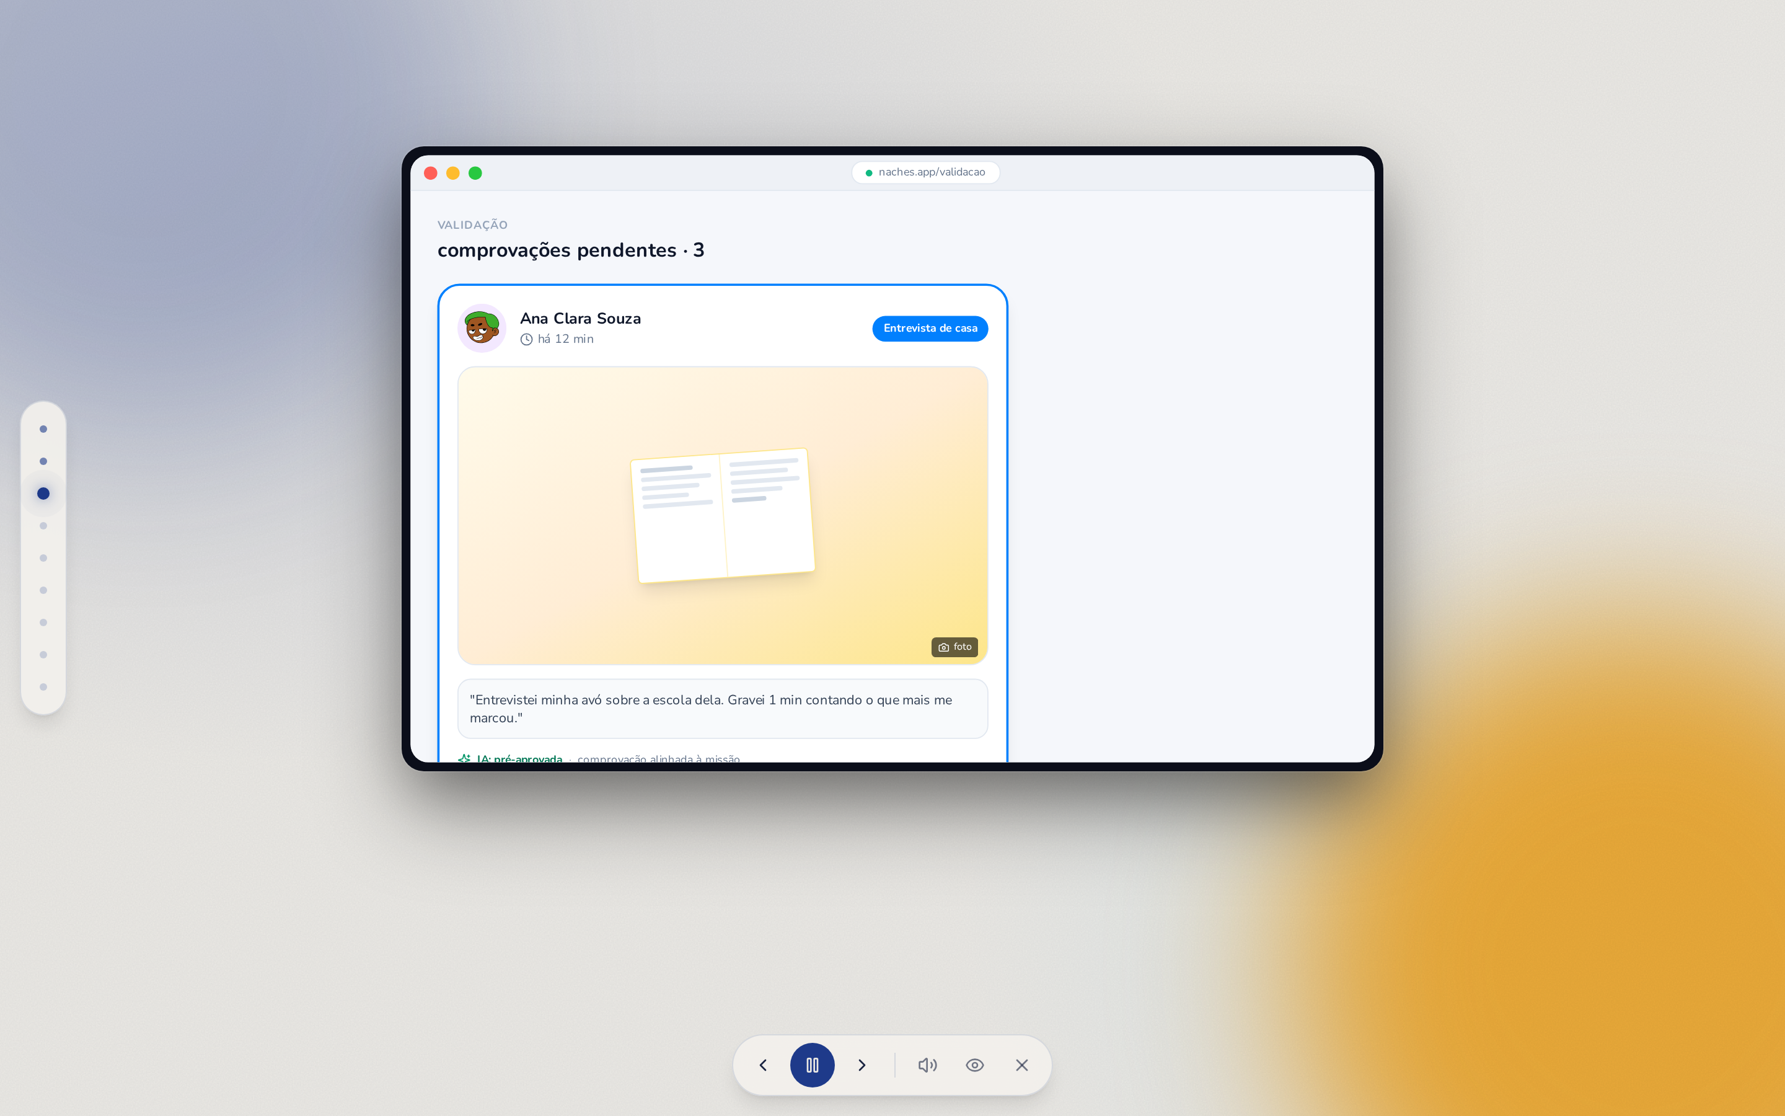Select the name Ana Clara Souza
This screenshot has width=1785, height=1116.
pyautogui.click(x=581, y=318)
